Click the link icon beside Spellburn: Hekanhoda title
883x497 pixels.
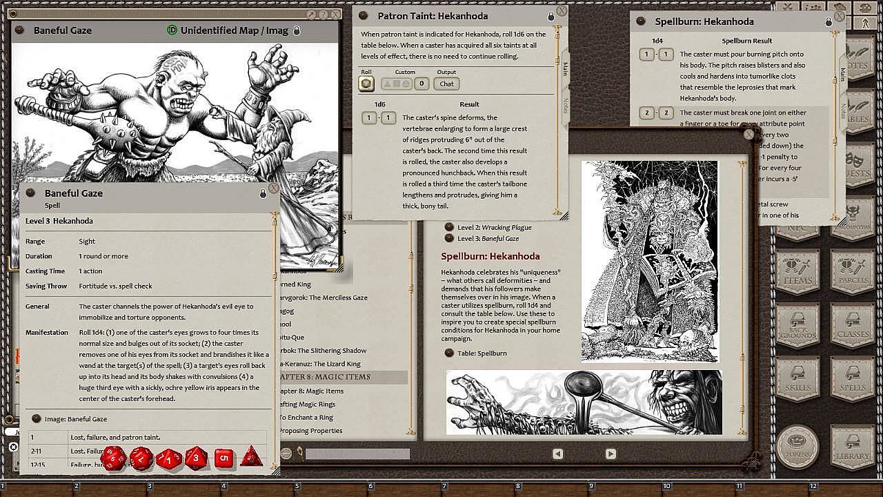641,21
